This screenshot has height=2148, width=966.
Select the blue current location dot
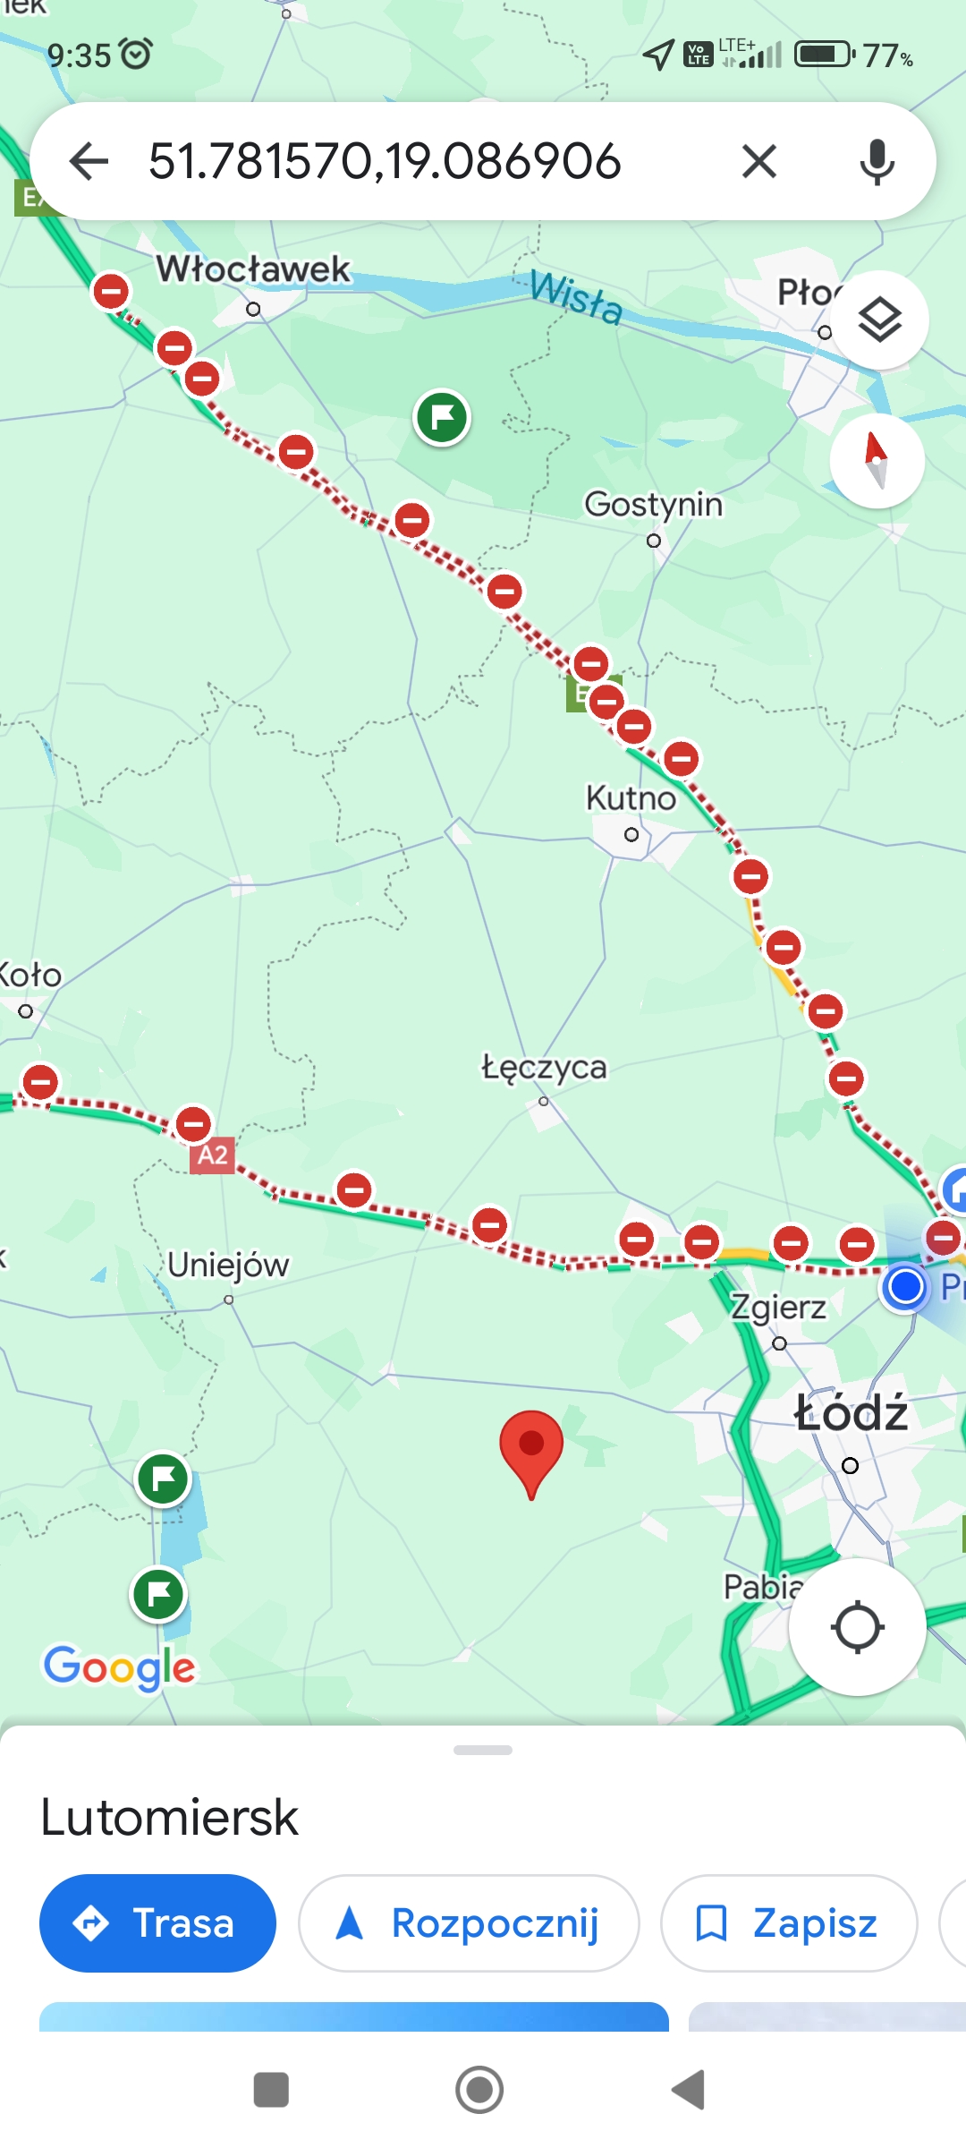[905, 1287]
